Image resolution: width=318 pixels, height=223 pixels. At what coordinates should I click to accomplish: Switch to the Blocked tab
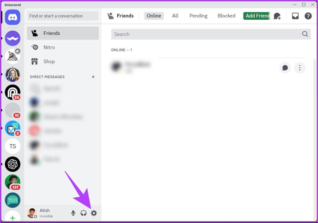(226, 16)
